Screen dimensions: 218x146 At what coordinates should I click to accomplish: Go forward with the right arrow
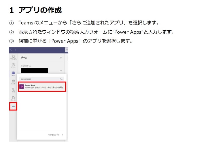coord(15,50)
